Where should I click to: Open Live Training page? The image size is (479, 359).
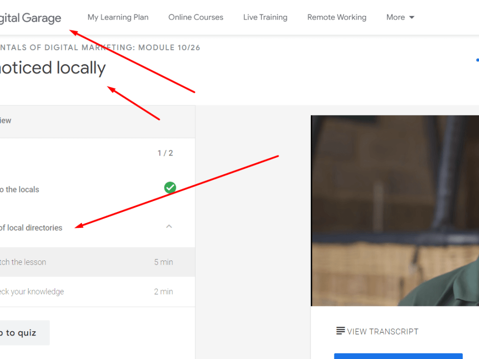click(x=265, y=17)
